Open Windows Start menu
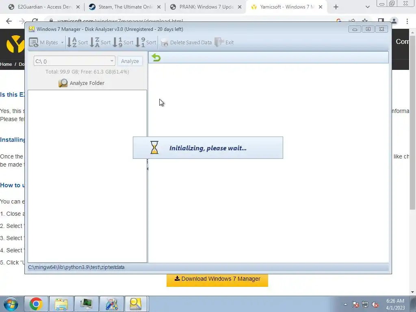The width and height of the screenshot is (416, 312). point(11,304)
